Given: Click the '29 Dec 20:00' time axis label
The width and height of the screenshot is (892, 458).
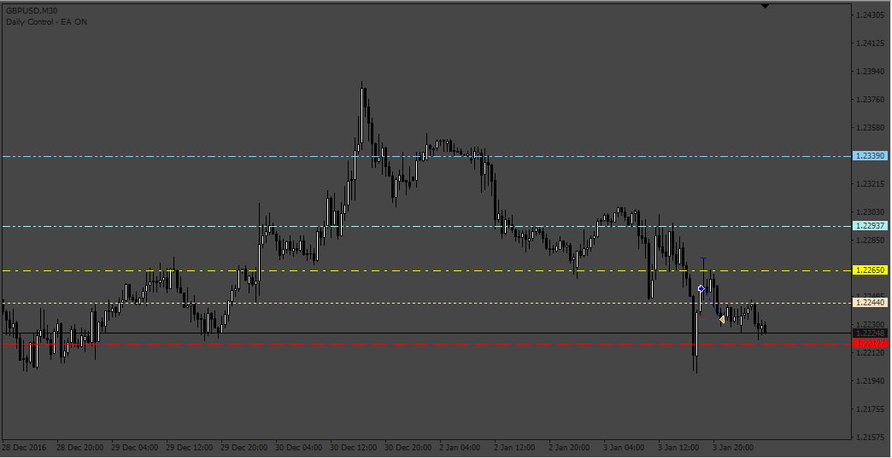Looking at the screenshot, I should (244, 447).
